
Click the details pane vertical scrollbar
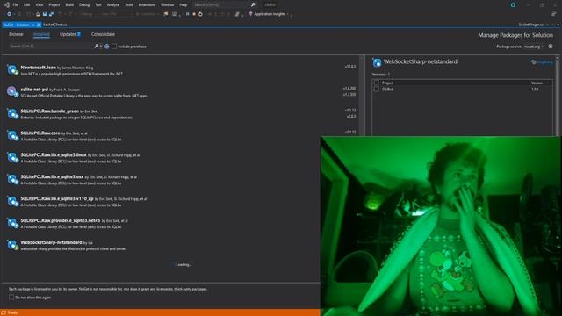pyautogui.click(x=557, y=97)
